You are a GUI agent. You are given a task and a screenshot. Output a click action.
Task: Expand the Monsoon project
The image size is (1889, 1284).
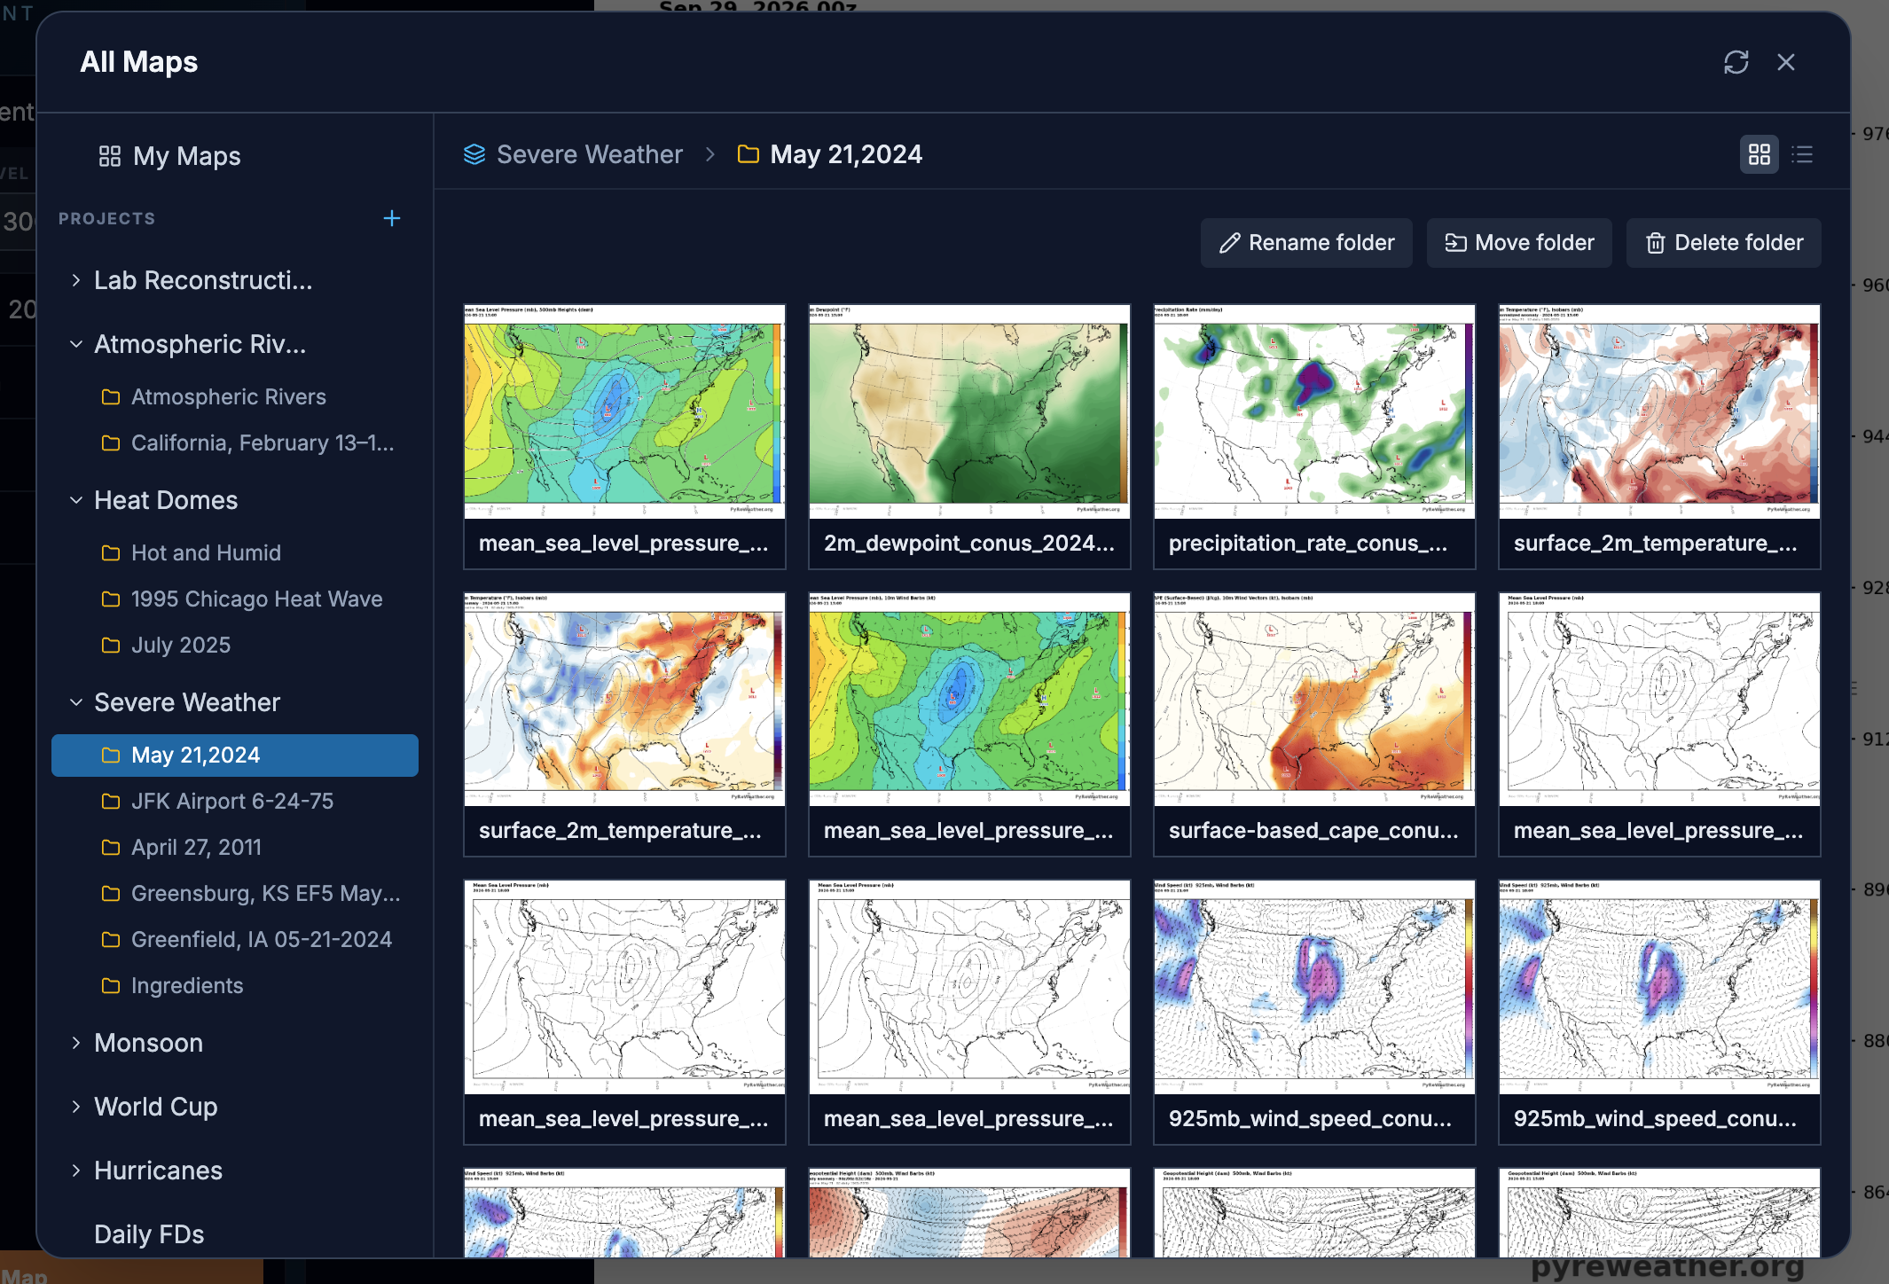pyautogui.click(x=76, y=1043)
